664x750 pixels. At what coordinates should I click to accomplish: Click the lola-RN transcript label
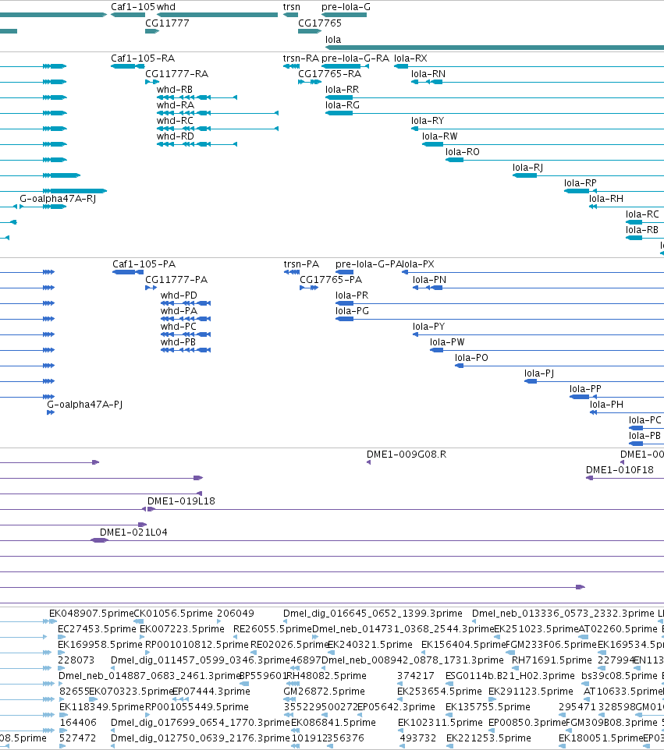428,74
